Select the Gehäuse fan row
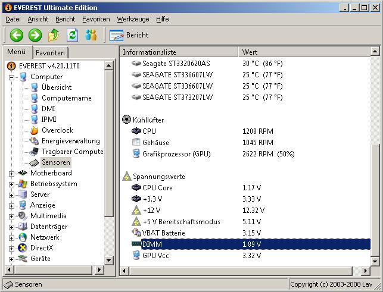383x292 pixels. pyautogui.click(x=245, y=143)
